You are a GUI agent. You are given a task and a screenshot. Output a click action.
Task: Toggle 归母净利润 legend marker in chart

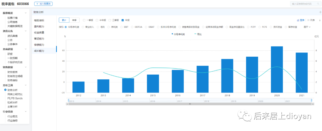(x=172, y=34)
